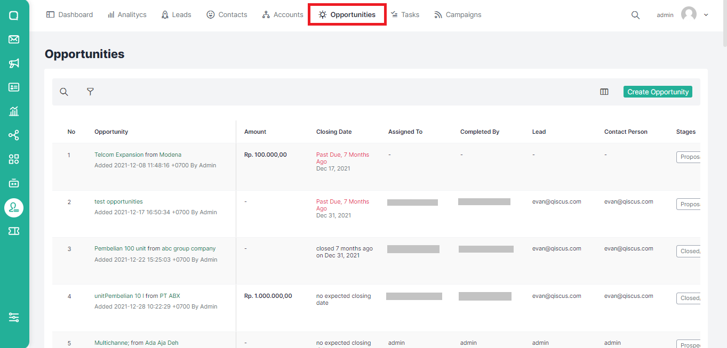The width and height of the screenshot is (727, 348).
Task: Open the contact card icon in sidebar
Action: point(14,87)
